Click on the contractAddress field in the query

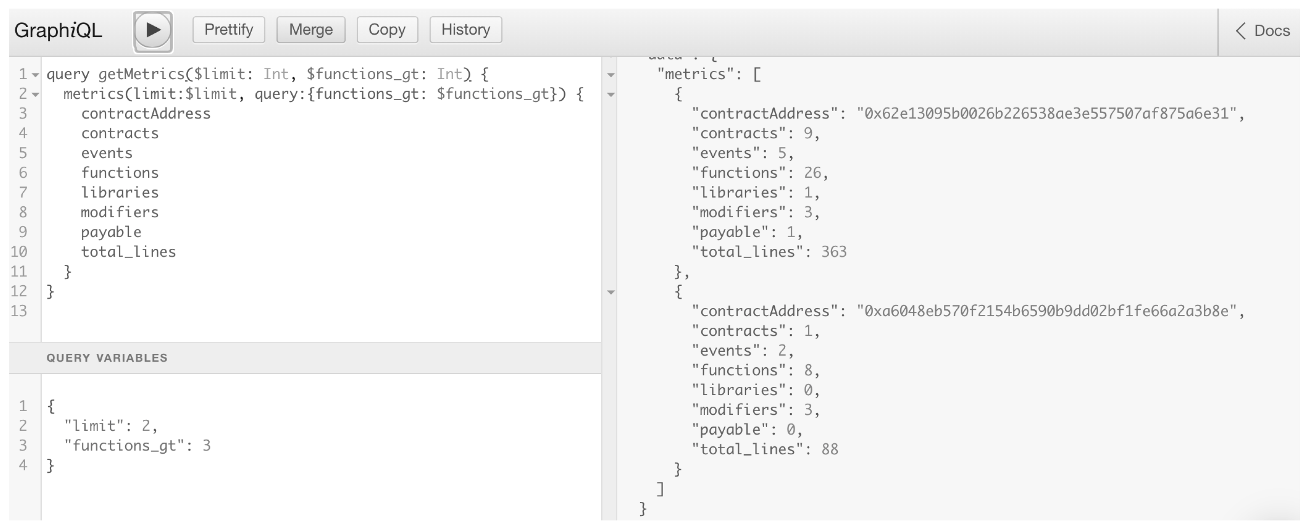point(145,113)
